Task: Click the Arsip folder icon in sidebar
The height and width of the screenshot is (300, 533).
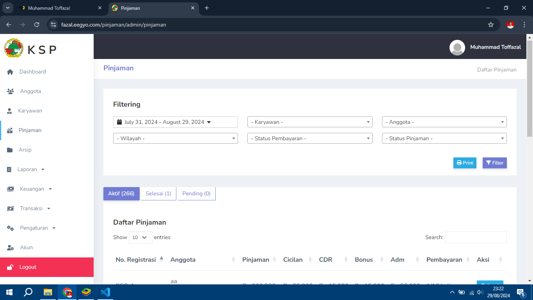Action: [x=10, y=150]
